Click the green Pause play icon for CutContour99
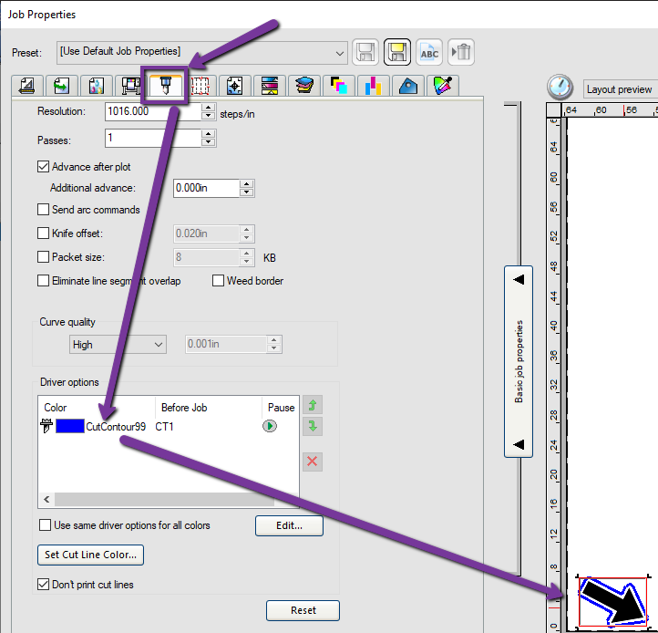This screenshot has width=658, height=633. pyautogui.click(x=270, y=426)
